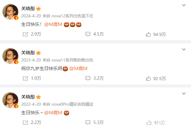Viewport: 191px width, 127px height.
Task: Expand options chevron on the 2022 post
Action: [x=184, y=93]
